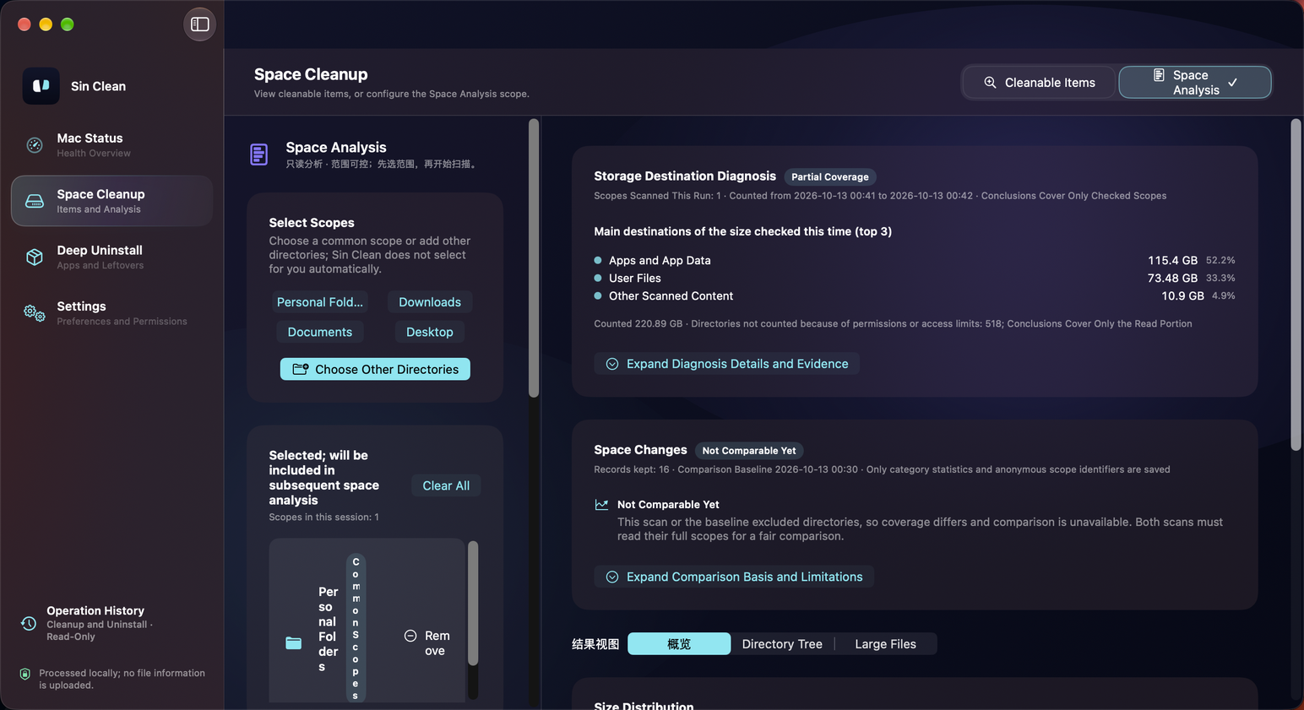Open Deep Uninstall box icon
This screenshot has height=710, width=1304.
point(35,257)
